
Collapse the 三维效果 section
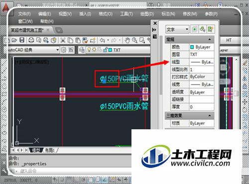pyautogui.click(x=210, y=115)
